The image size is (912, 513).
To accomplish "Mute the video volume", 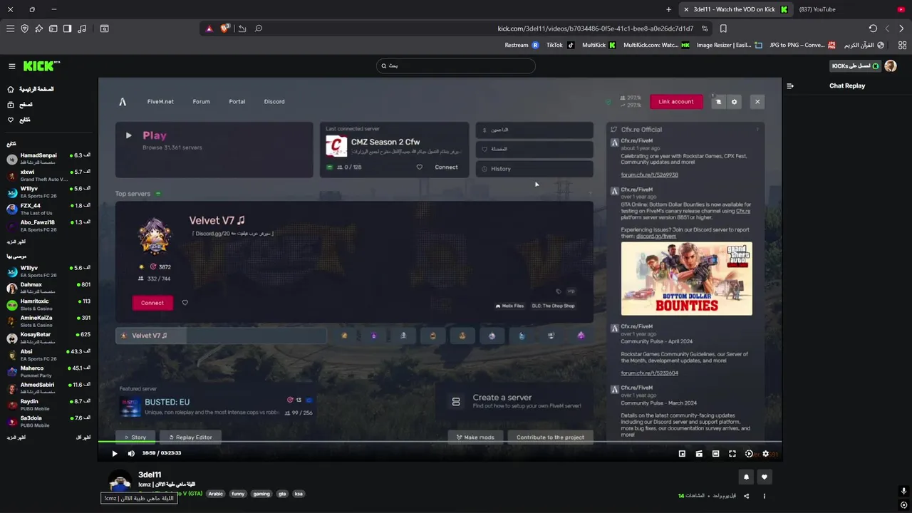I will coord(131,453).
